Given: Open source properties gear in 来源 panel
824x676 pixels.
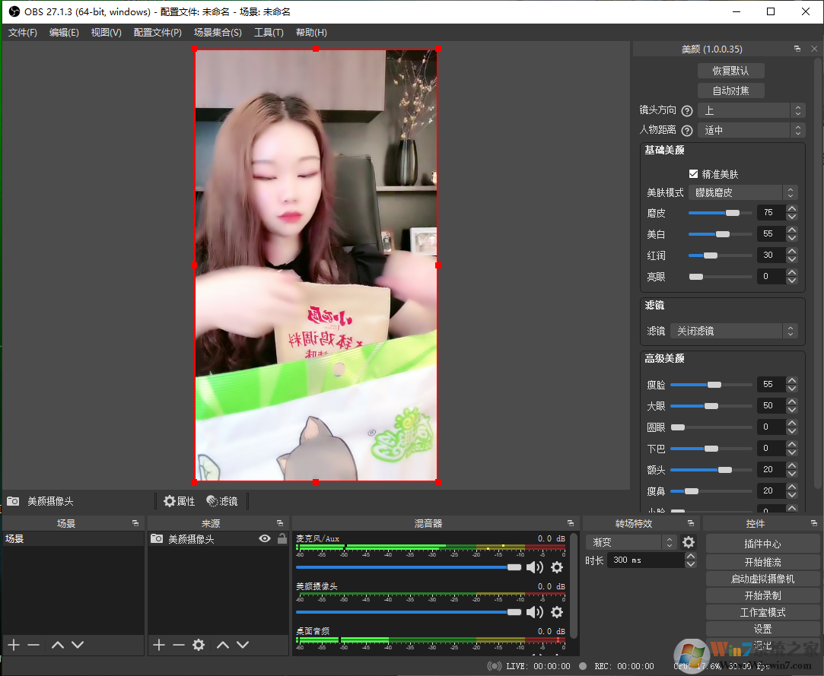Looking at the screenshot, I should click(199, 645).
